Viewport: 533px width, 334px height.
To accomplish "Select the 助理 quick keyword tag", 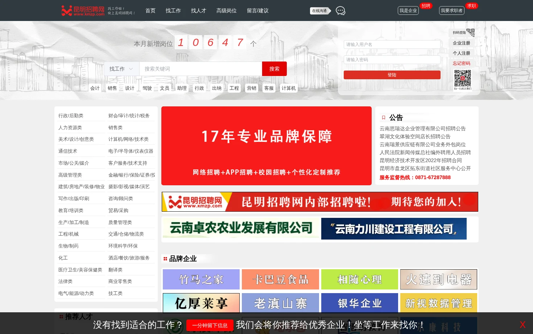I will coord(182,88).
